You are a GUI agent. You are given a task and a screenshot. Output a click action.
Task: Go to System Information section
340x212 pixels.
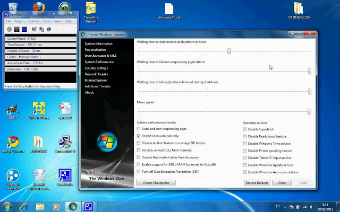pos(98,43)
